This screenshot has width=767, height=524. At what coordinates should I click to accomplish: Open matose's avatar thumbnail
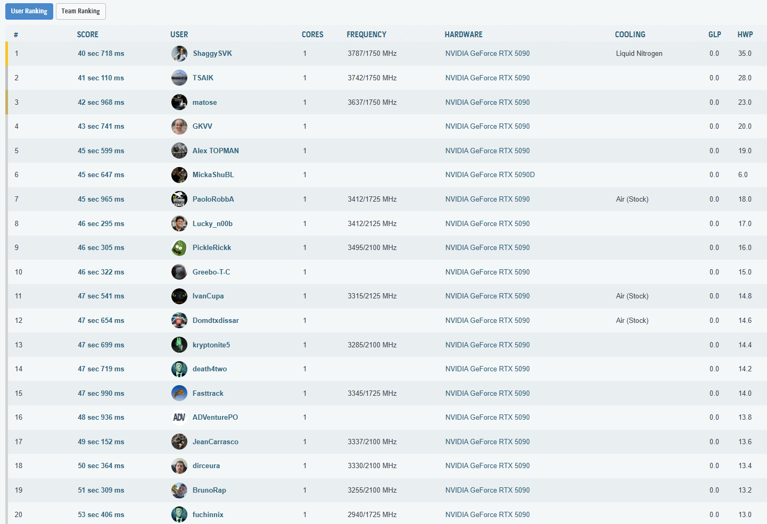pyautogui.click(x=179, y=102)
